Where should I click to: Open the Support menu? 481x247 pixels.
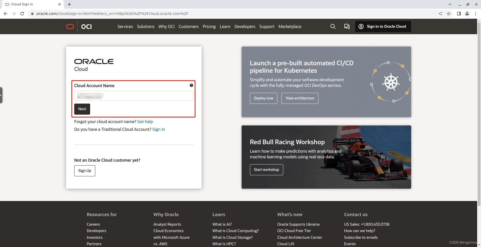click(267, 26)
